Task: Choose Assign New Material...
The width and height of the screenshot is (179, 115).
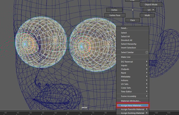Action: (132, 105)
